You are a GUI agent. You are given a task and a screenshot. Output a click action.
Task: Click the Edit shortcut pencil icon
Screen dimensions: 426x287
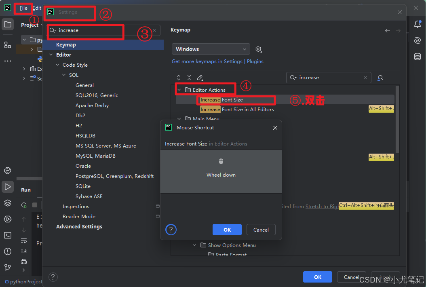pos(200,78)
